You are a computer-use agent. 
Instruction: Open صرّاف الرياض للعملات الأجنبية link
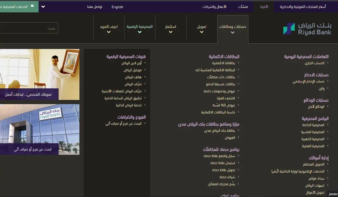pyautogui.click(x=122, y=91)
